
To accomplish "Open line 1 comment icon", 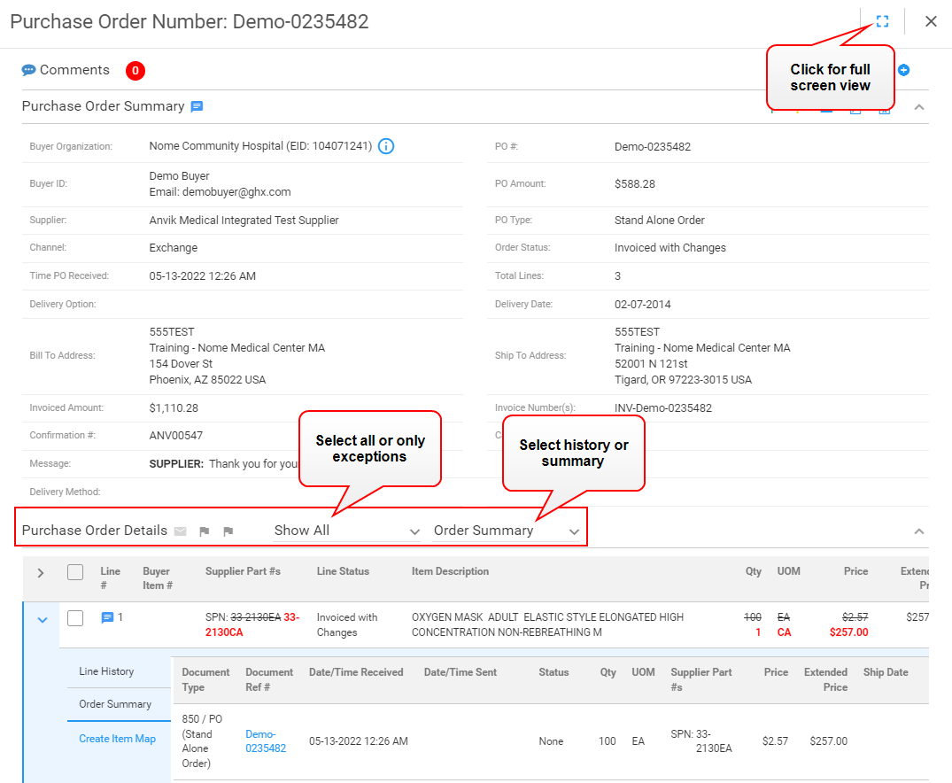I will pyautogui.click(x=107, y=618).
